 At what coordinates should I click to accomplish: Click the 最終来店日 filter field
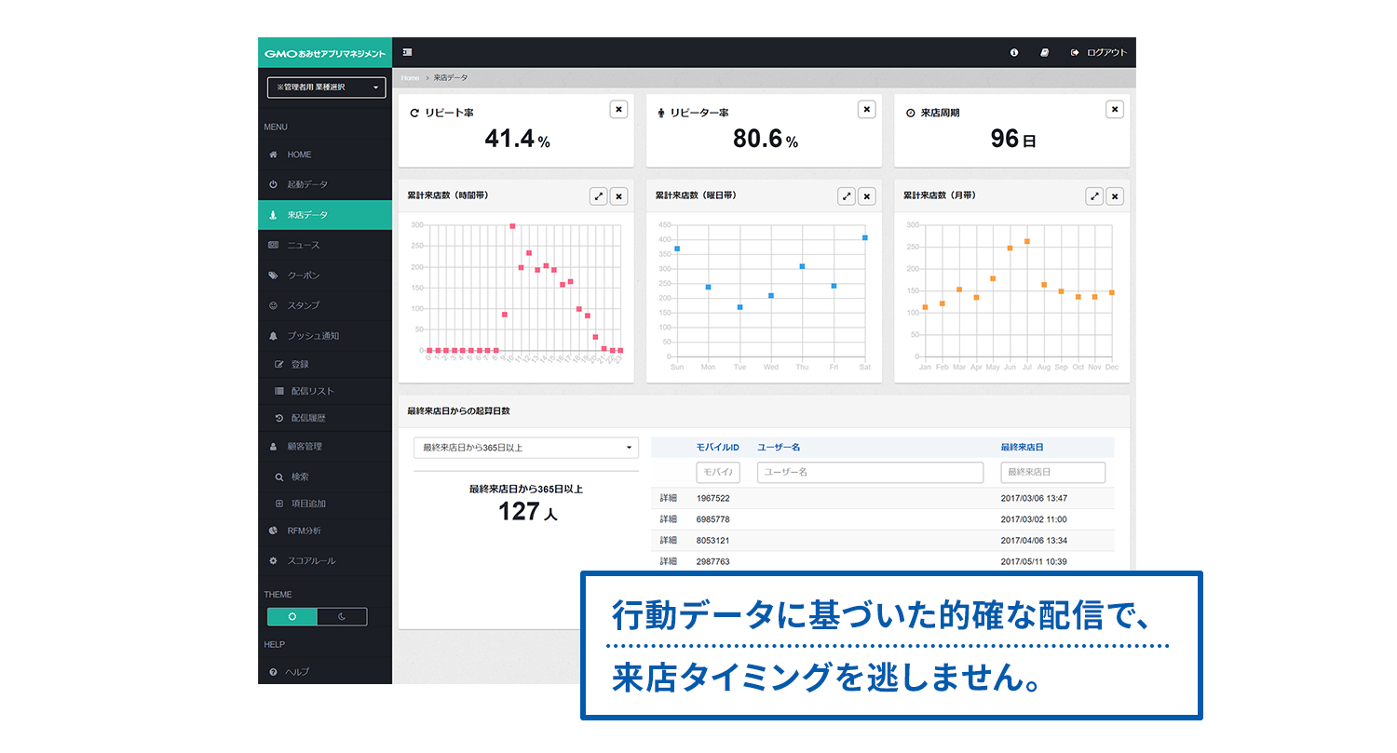click(x=1053, y=472)
